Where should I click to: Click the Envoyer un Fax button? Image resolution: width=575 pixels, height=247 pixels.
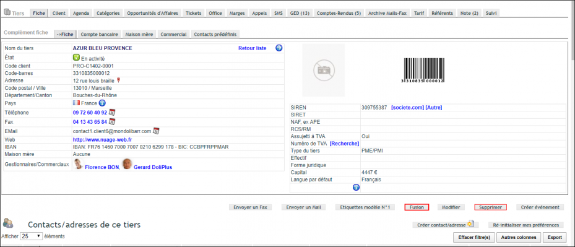click(251, 207)
